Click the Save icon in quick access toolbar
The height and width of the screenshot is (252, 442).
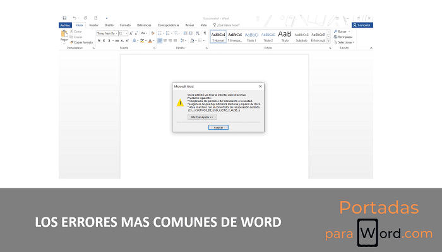coord(64,18)
